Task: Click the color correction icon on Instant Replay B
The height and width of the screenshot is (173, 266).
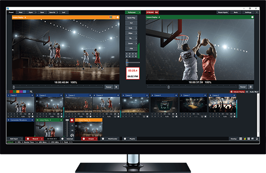Action: [x=110, y=17]
